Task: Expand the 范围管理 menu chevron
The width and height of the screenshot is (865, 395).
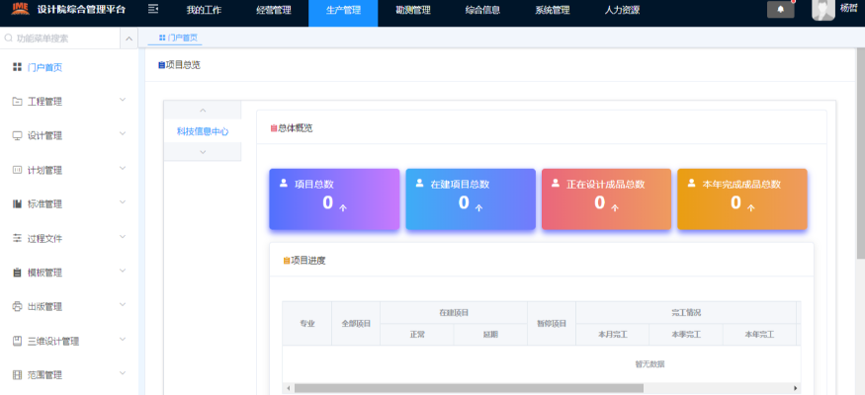Action: pyautogui.click(x=123, y=375)
